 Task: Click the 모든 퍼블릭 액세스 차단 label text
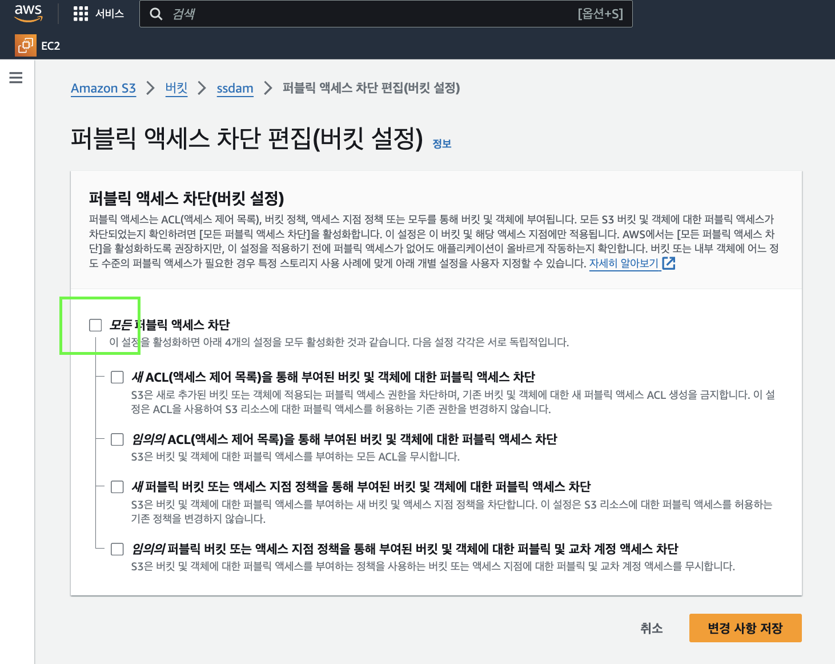coord(170,325)
